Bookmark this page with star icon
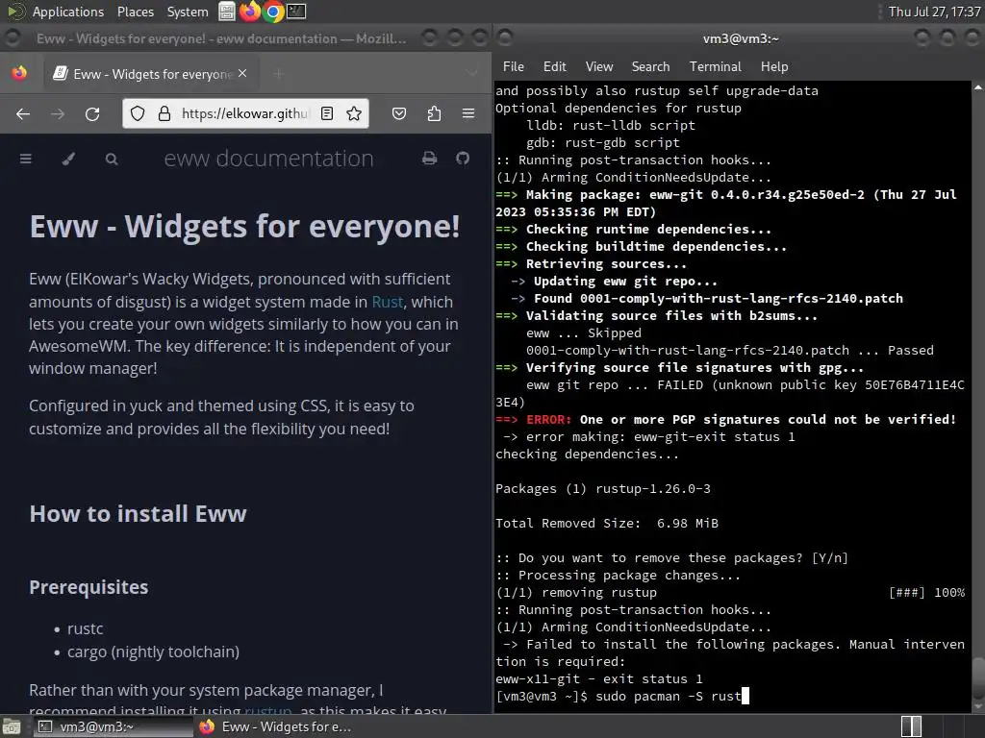 click(354, 113)
